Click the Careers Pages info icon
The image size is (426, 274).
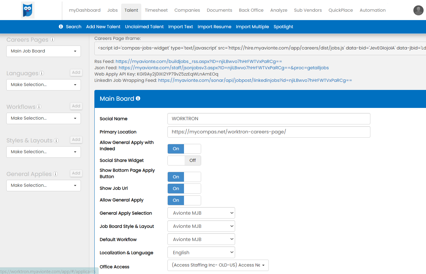[52, 39]
